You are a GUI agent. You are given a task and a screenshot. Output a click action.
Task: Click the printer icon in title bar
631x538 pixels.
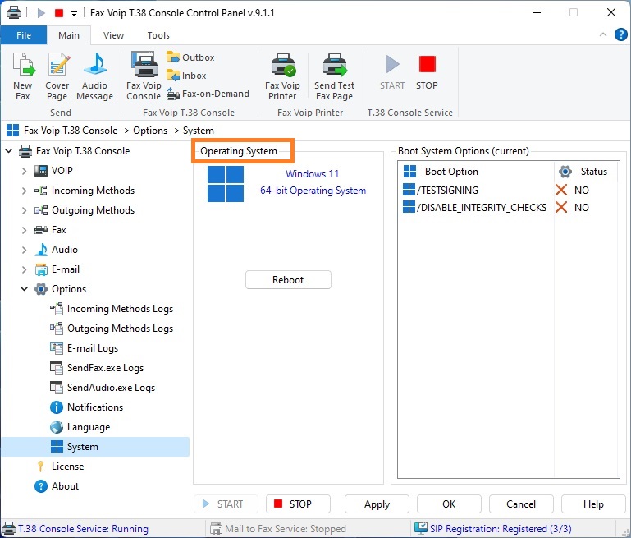click(14, 13)
